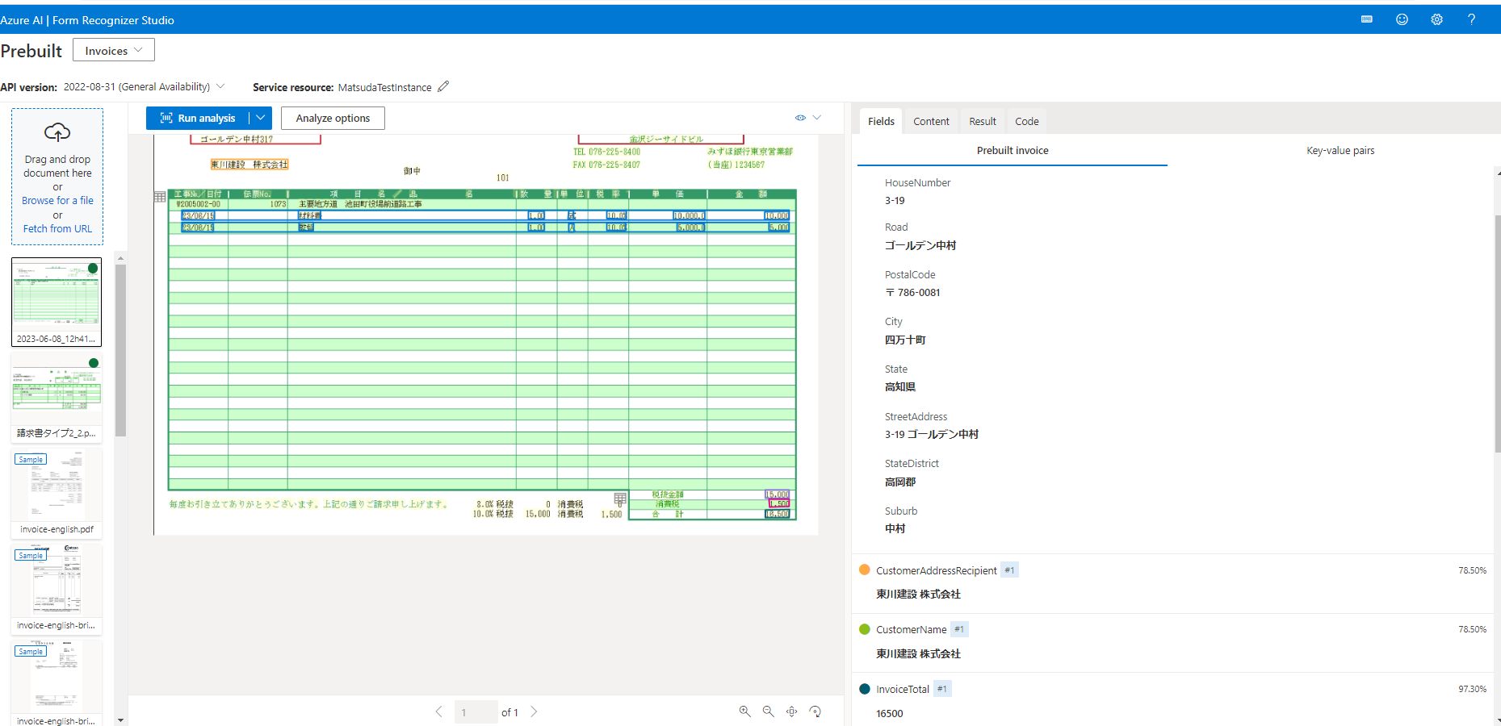
Task: Click the cloud upload icon
Action: [57, 131]
